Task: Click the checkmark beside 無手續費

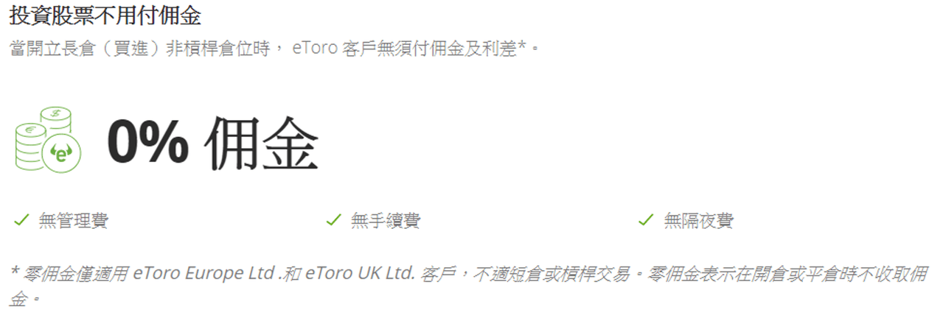Action: point(333,219)
